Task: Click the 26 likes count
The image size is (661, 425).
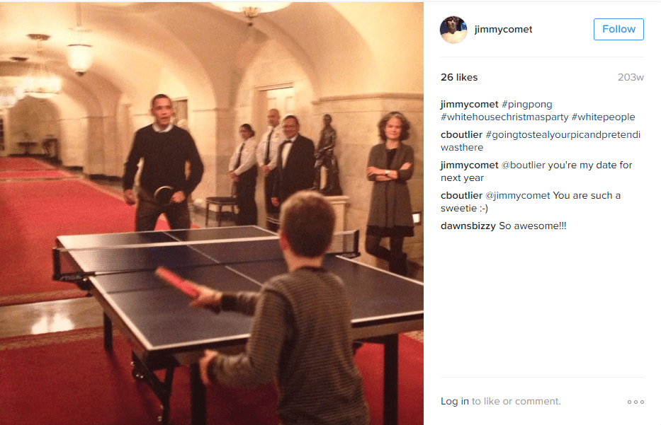Action: click(x=459, y=77)
